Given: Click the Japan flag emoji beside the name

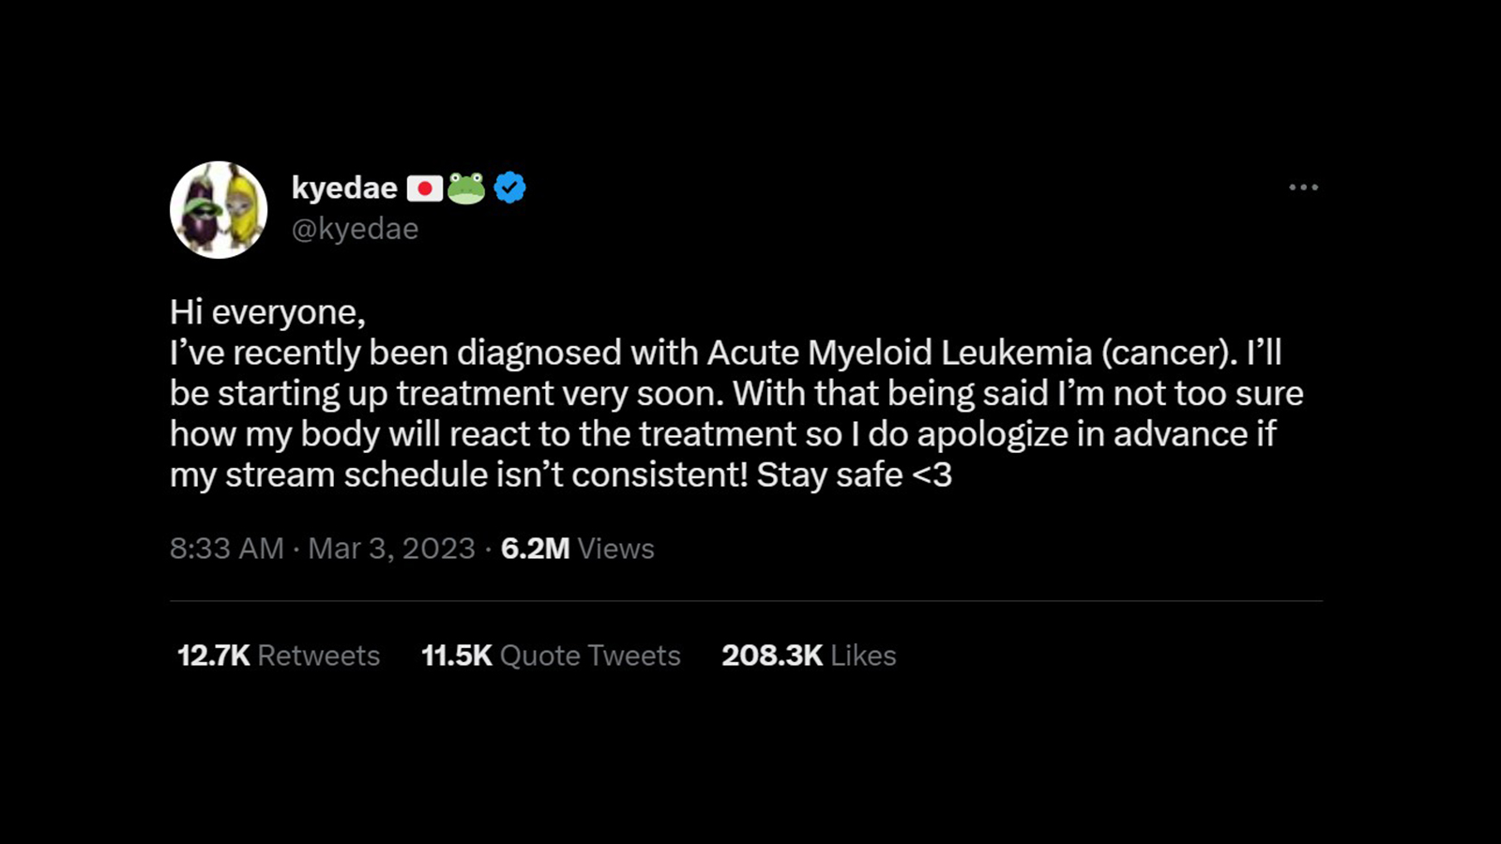Looking at the screenshot, I should (424, 188).
